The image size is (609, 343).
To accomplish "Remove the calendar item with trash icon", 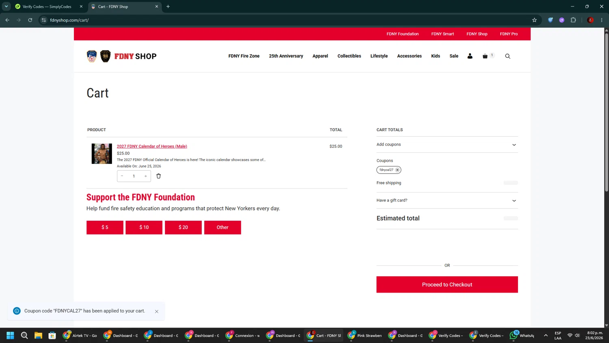I will point(158,176).
